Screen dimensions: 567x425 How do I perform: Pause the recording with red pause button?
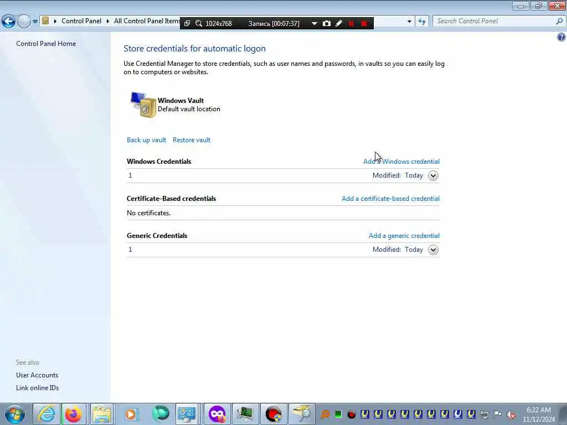tap(351, 23)
